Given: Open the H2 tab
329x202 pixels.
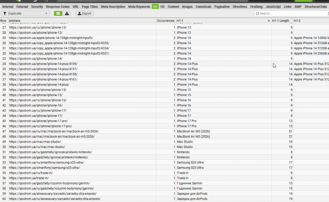Looking at the screenshot, I should pyautogui.click(x=162, y=7).
